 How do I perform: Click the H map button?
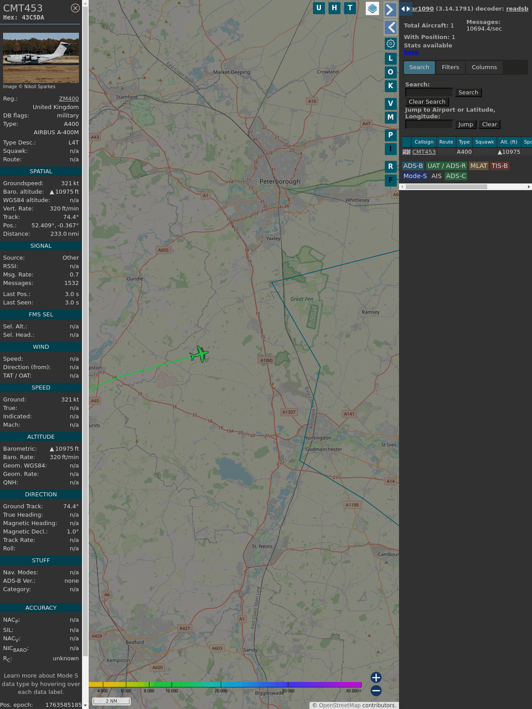pyautogui.click(x=334, y=8)
